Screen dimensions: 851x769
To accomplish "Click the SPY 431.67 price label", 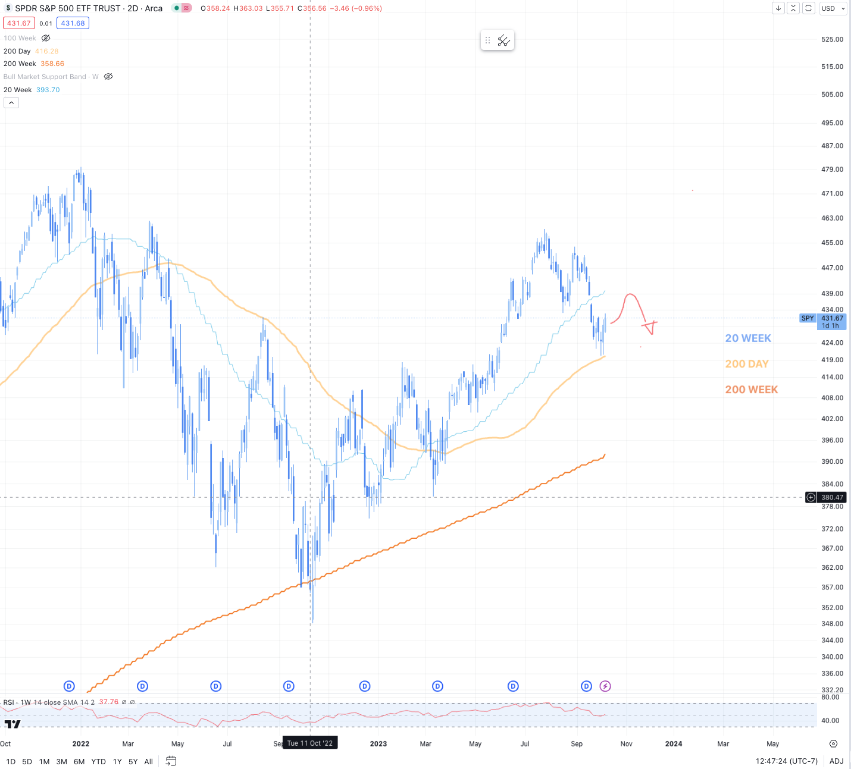I will tap(823, 322).
